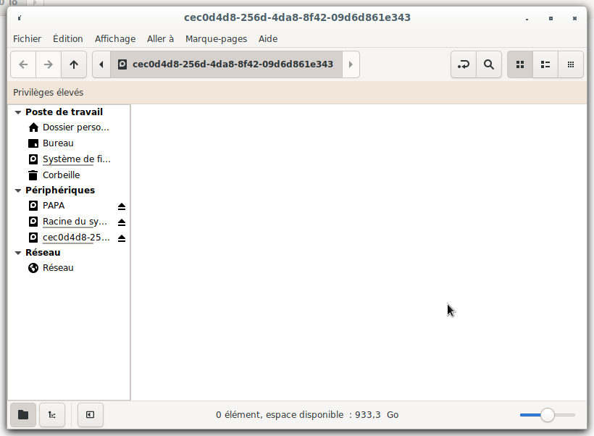Image resolution: width=594 pixels, height=436 pixels.
Task: Click the up arrow to open parent folder
Action: (74, 64)
